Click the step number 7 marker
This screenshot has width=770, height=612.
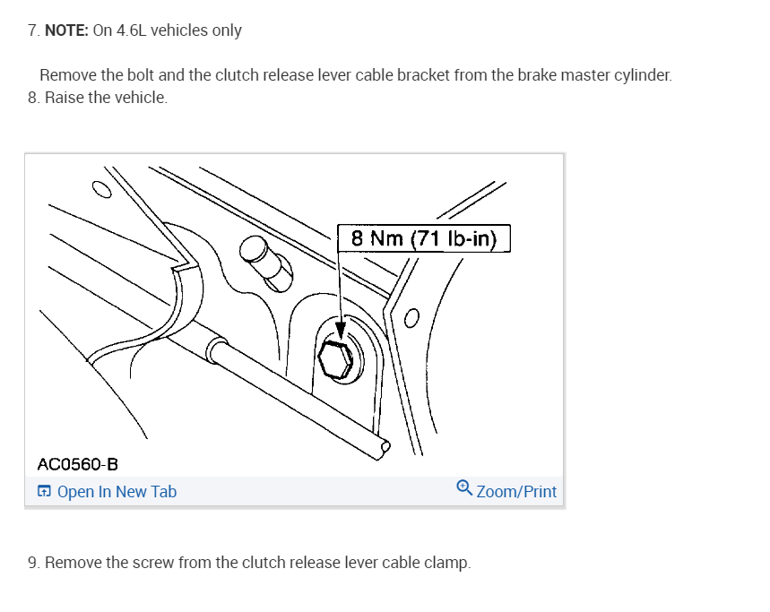(x=33, y=30)
